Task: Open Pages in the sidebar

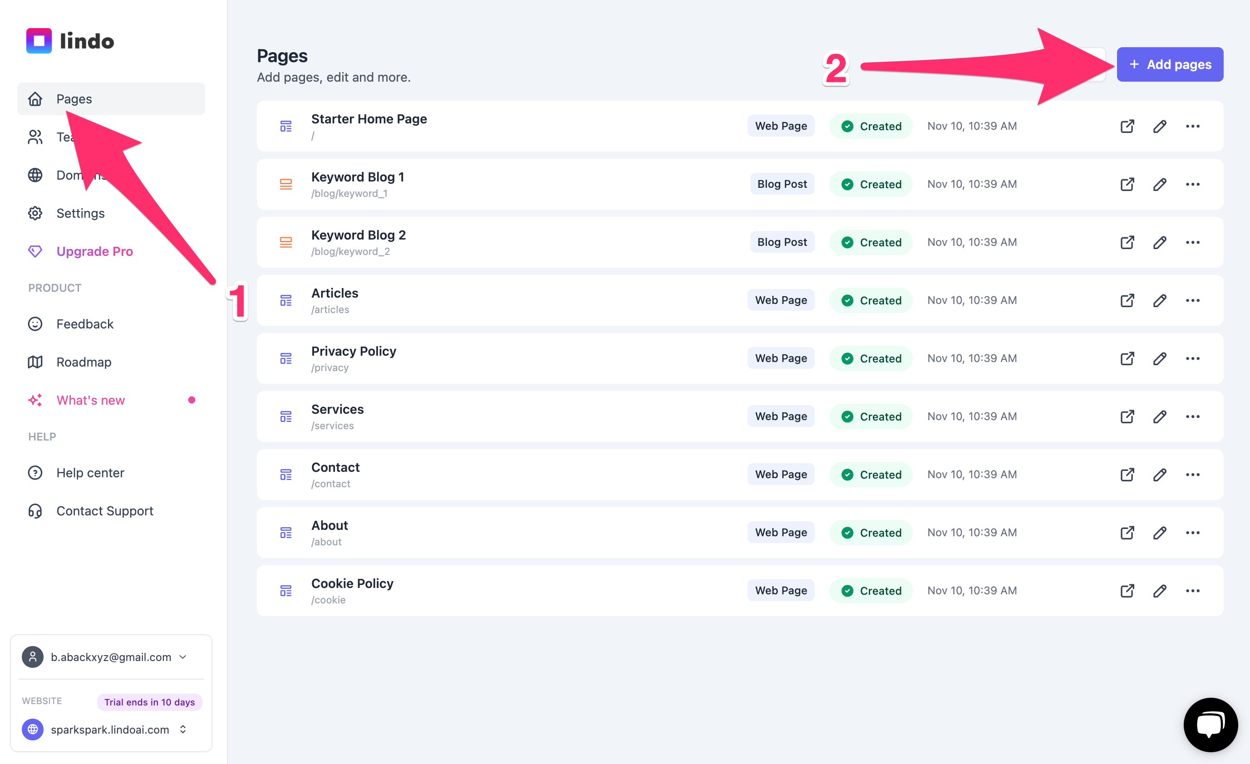Action: (111, 99)
